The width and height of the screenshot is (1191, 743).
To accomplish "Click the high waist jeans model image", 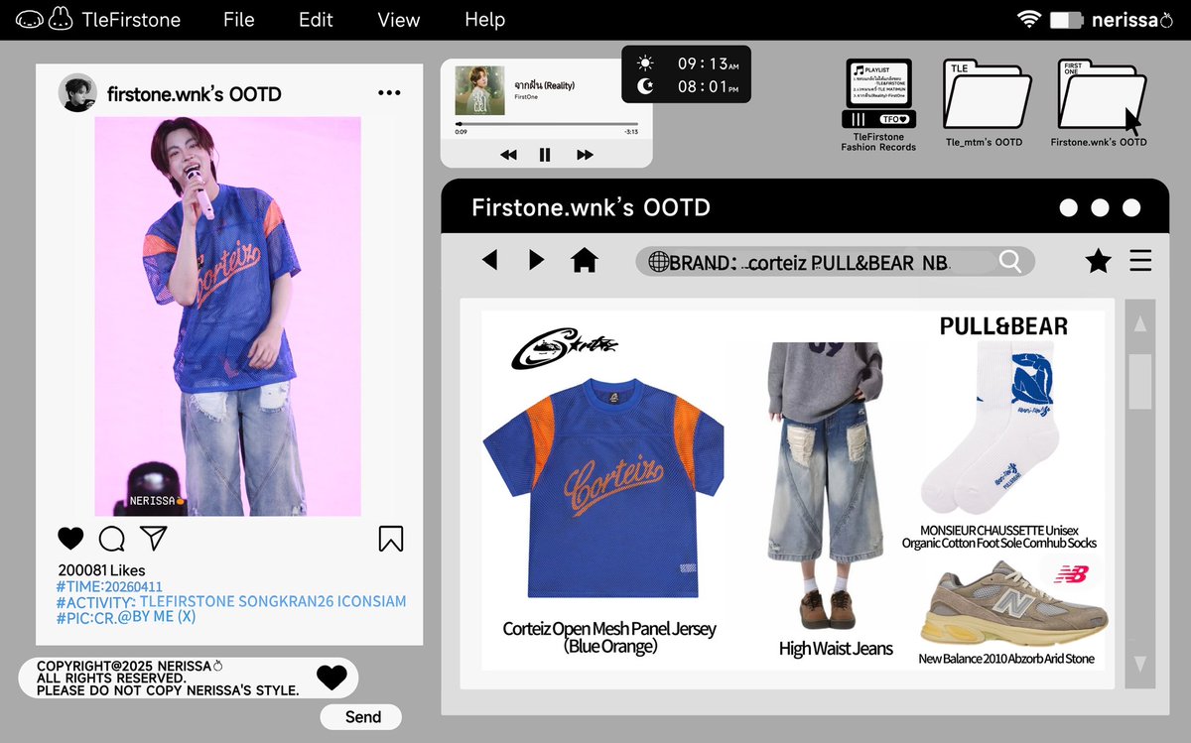I will point(826,486).
